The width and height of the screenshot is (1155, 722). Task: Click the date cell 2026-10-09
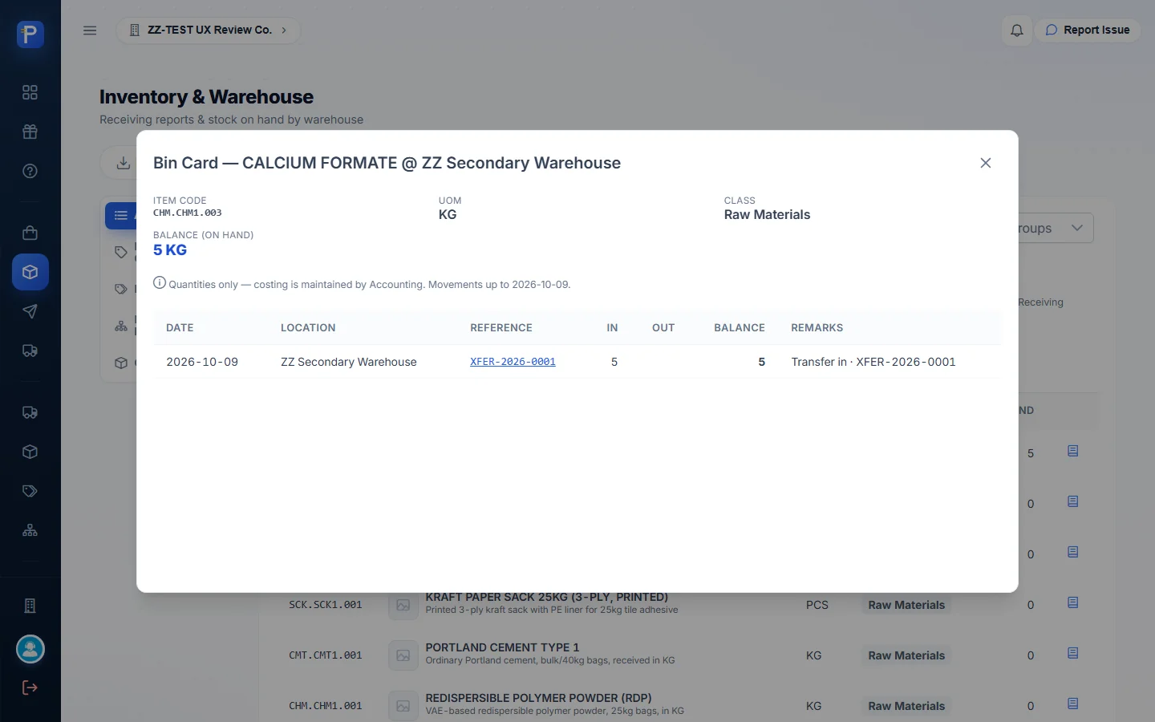click(202, 362)
